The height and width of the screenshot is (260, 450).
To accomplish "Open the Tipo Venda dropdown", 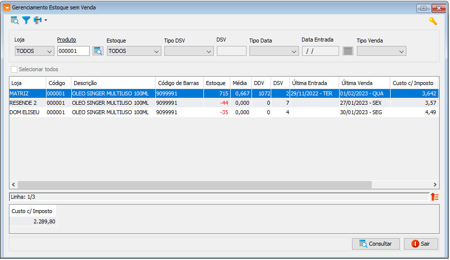I will pyautogui.click(x=382, y=51).
